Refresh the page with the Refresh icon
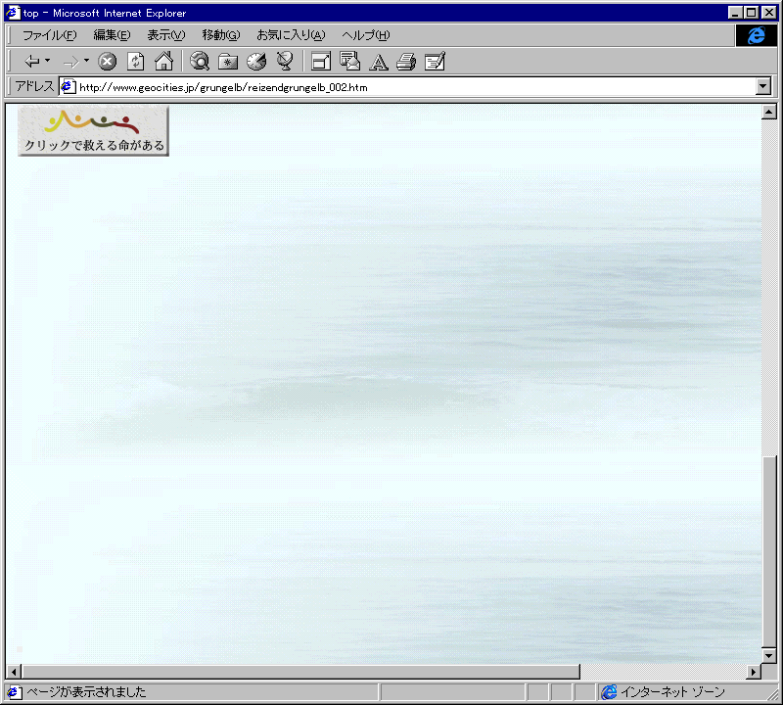The image size is (783, 705). click(135, 62)
